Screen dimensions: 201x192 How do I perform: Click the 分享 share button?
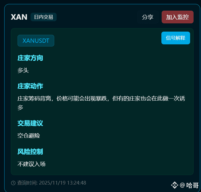point(148,17)
